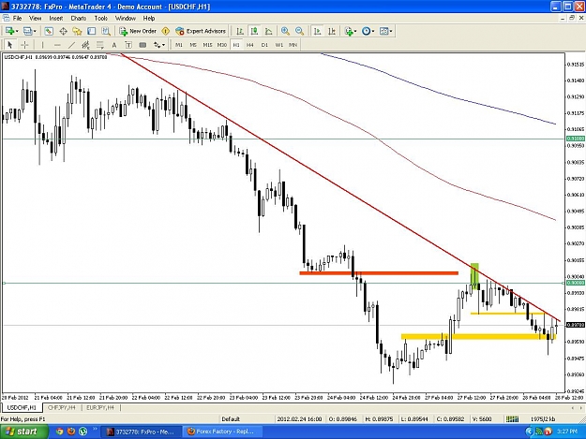Viewport: 586px width, 439px height.
Task: Pick the Vertical Line drawing tool
Action: click(x=42, y=45)
